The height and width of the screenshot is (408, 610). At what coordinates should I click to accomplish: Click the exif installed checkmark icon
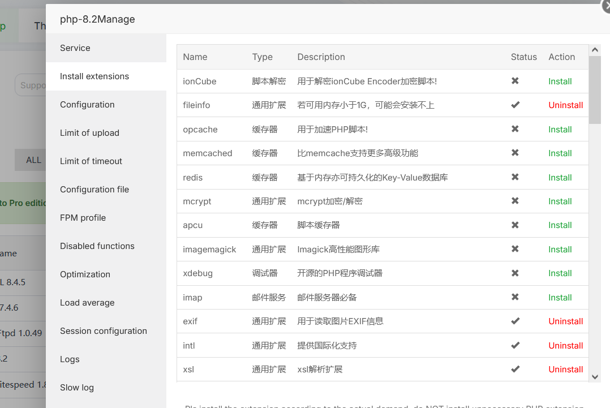point(515,321)
